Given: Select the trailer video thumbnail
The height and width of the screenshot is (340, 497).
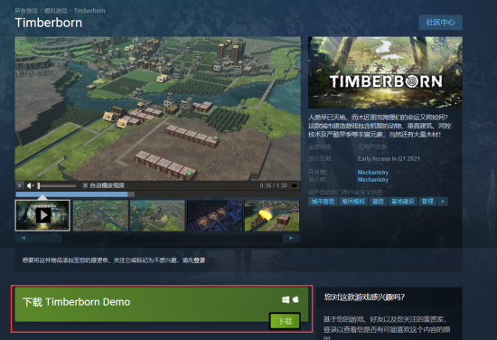Looking at the screenshot, I should (x=42, y=215).
